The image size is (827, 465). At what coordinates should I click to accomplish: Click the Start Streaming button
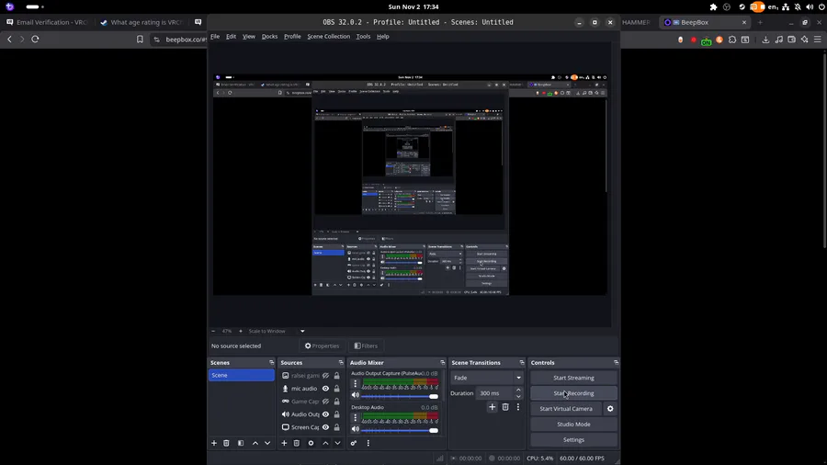click(573, 378)
